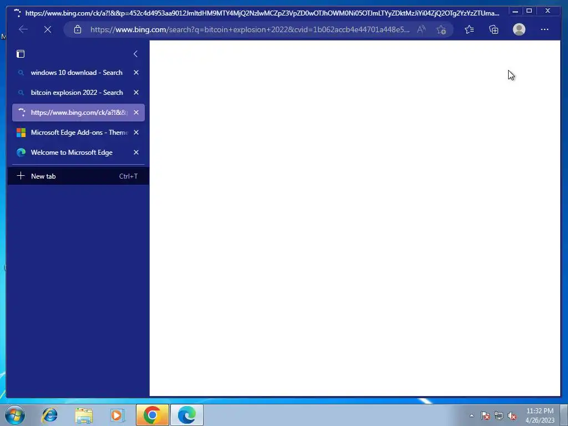Switch to Welcome to Microsoft Edge tab
The height and width of the screenshot is (426, 568).
[x=78, y=152]
